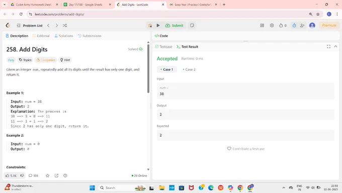Viewport: 342px width, 193px height.
Task: Like the problem with thumbs up
Action: coord(11,175)
